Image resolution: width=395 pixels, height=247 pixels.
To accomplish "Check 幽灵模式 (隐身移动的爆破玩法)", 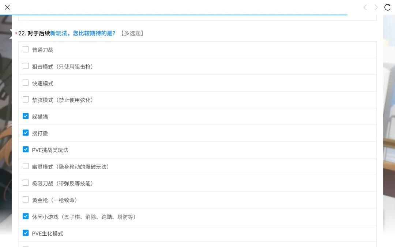I will pos(26,166).
